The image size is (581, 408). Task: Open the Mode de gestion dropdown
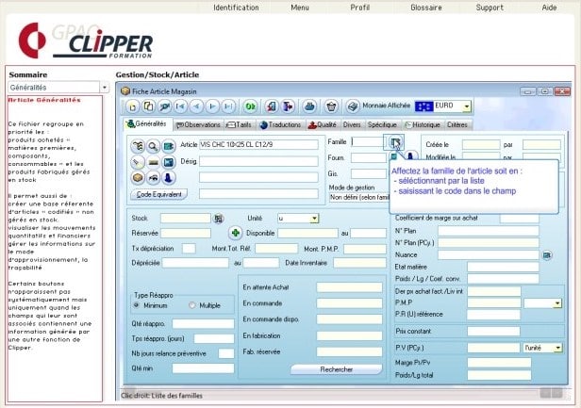(x=359, y=198)
